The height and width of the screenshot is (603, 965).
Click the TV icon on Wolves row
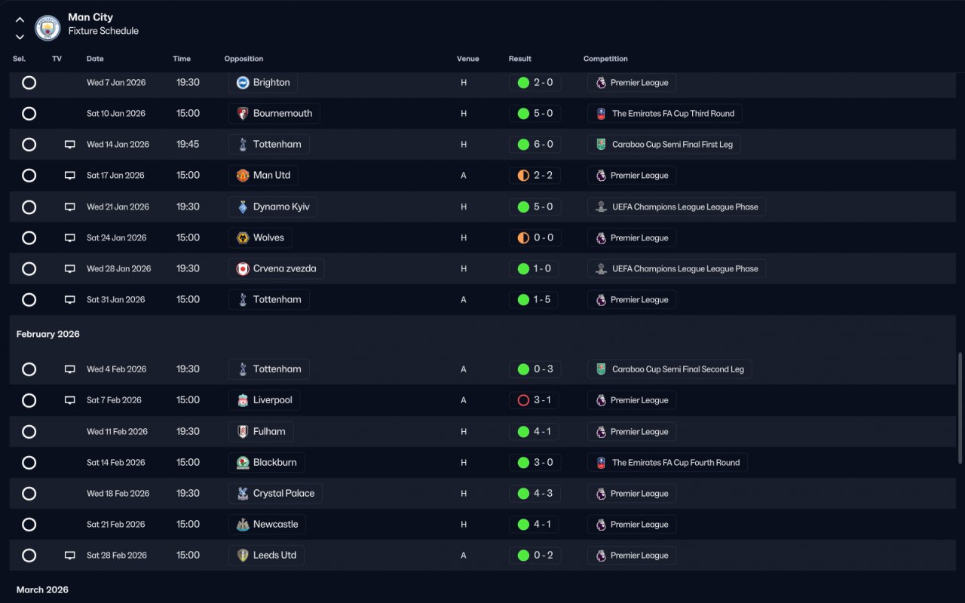click(x=70, y=238)
